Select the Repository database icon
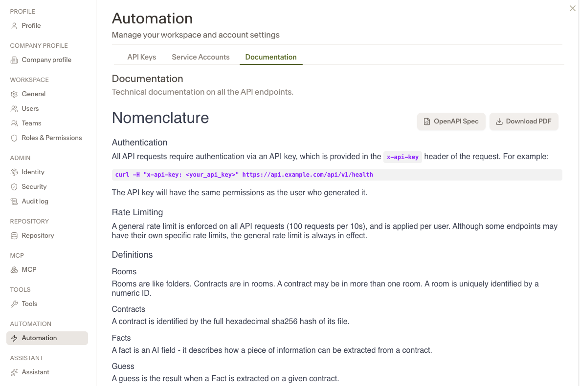This screenshot has height=386, width=580. pos(14,235)
